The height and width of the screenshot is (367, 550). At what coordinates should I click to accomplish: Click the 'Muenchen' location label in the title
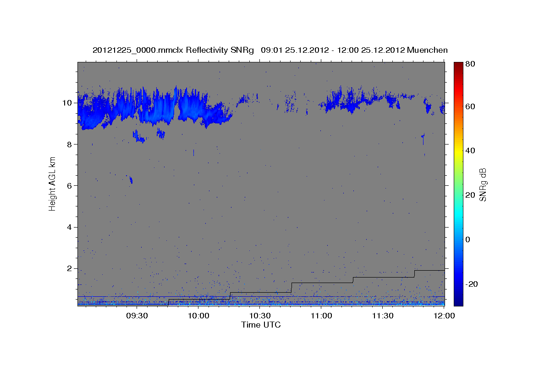pos(427,50)
